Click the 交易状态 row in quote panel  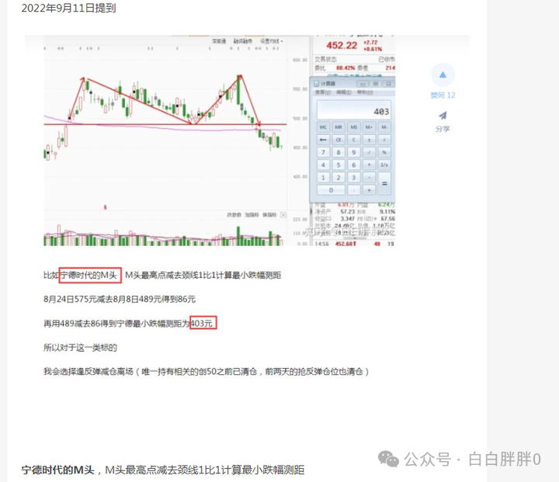coord(354,59)
